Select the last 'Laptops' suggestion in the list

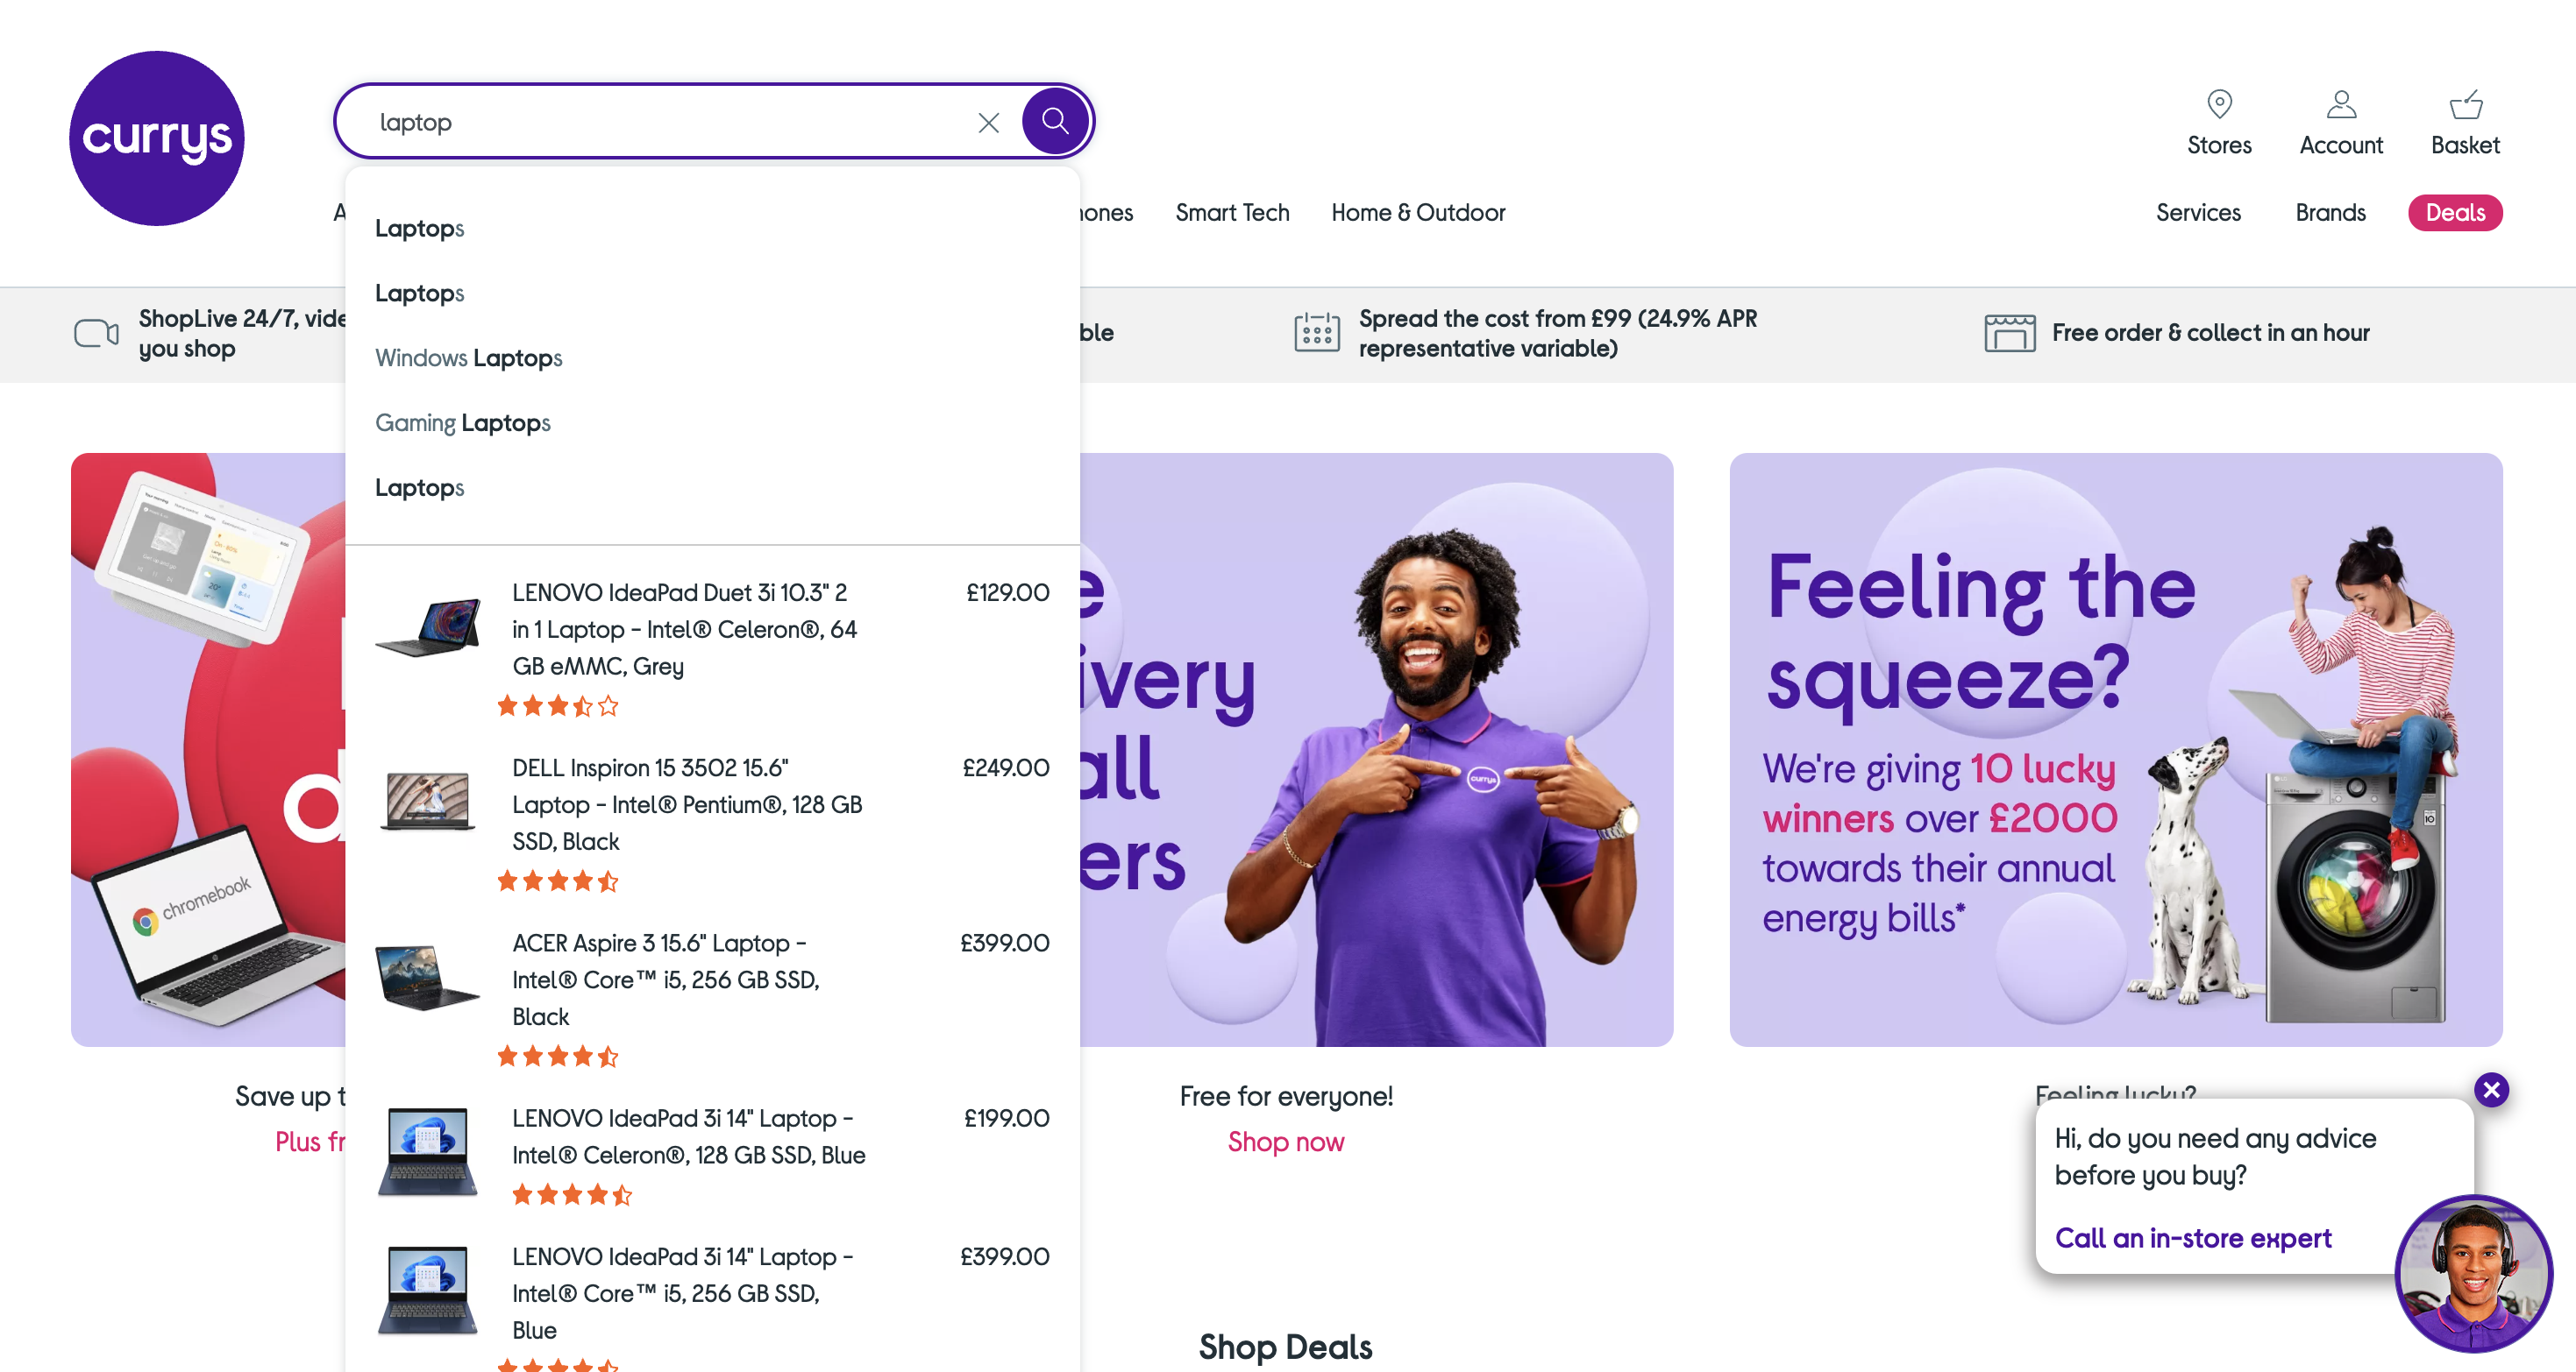coord(420,489)
